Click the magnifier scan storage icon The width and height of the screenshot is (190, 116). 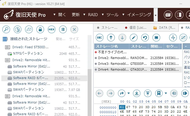[6, 30]
